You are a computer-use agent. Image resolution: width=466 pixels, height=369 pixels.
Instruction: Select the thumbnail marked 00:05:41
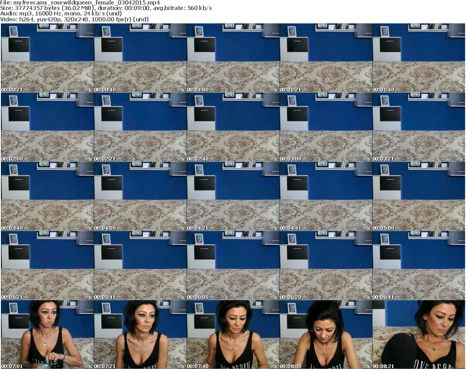click(140, 266)
